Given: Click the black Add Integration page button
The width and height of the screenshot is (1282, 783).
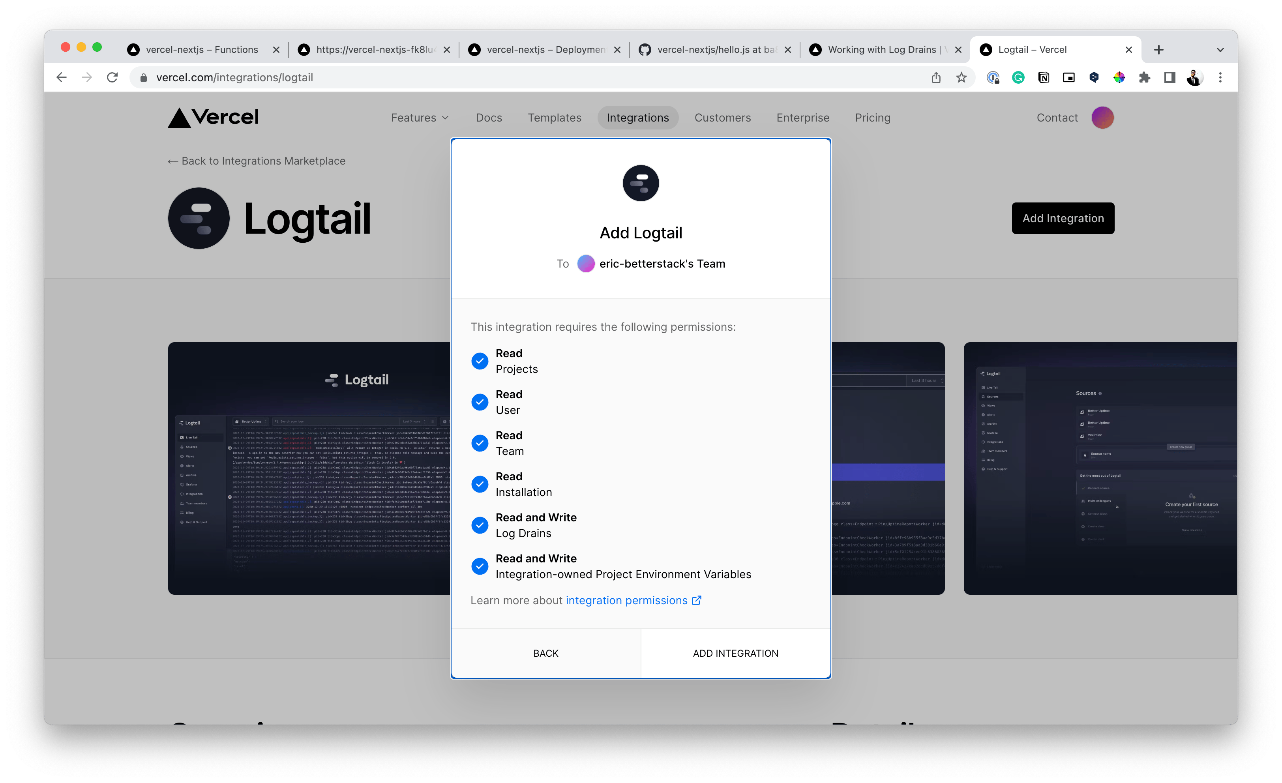Looking at the screenshot, I should point(1063,218).
